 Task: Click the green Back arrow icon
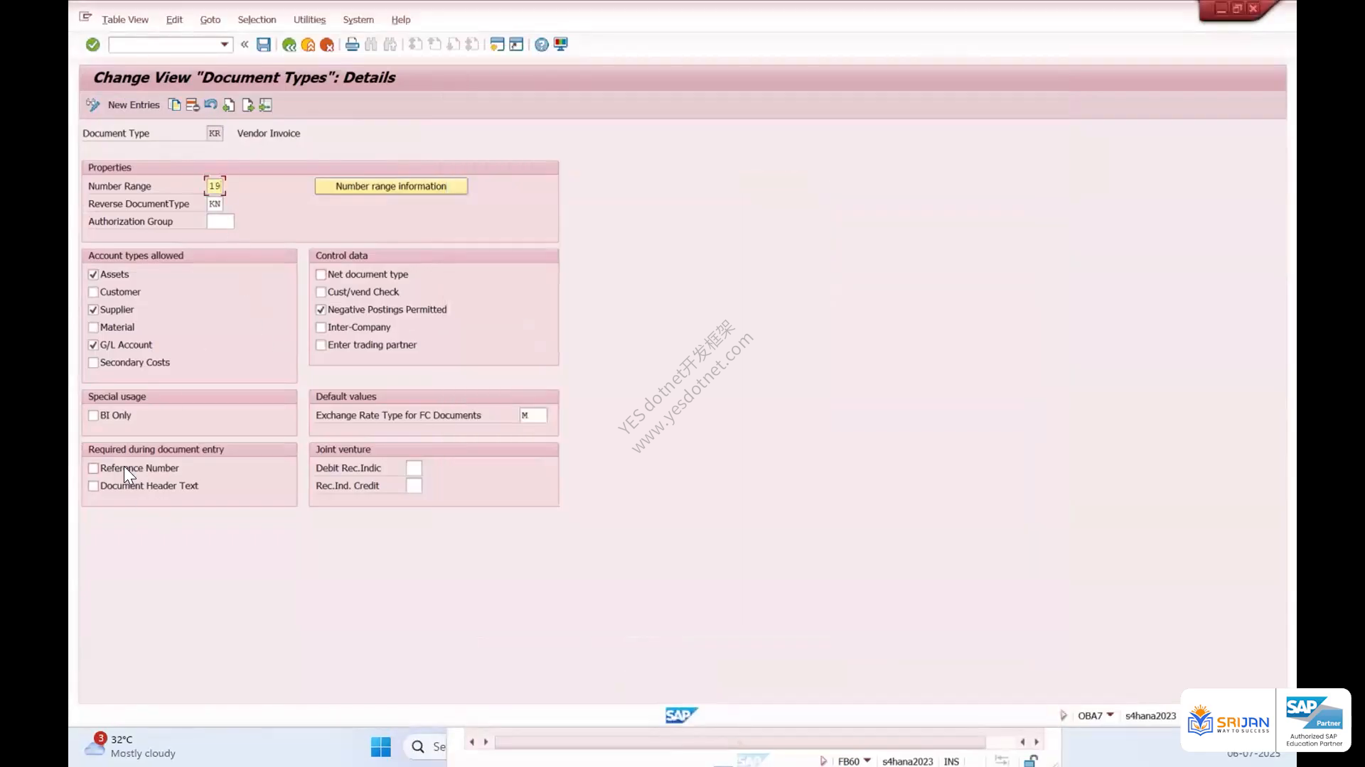289,45
